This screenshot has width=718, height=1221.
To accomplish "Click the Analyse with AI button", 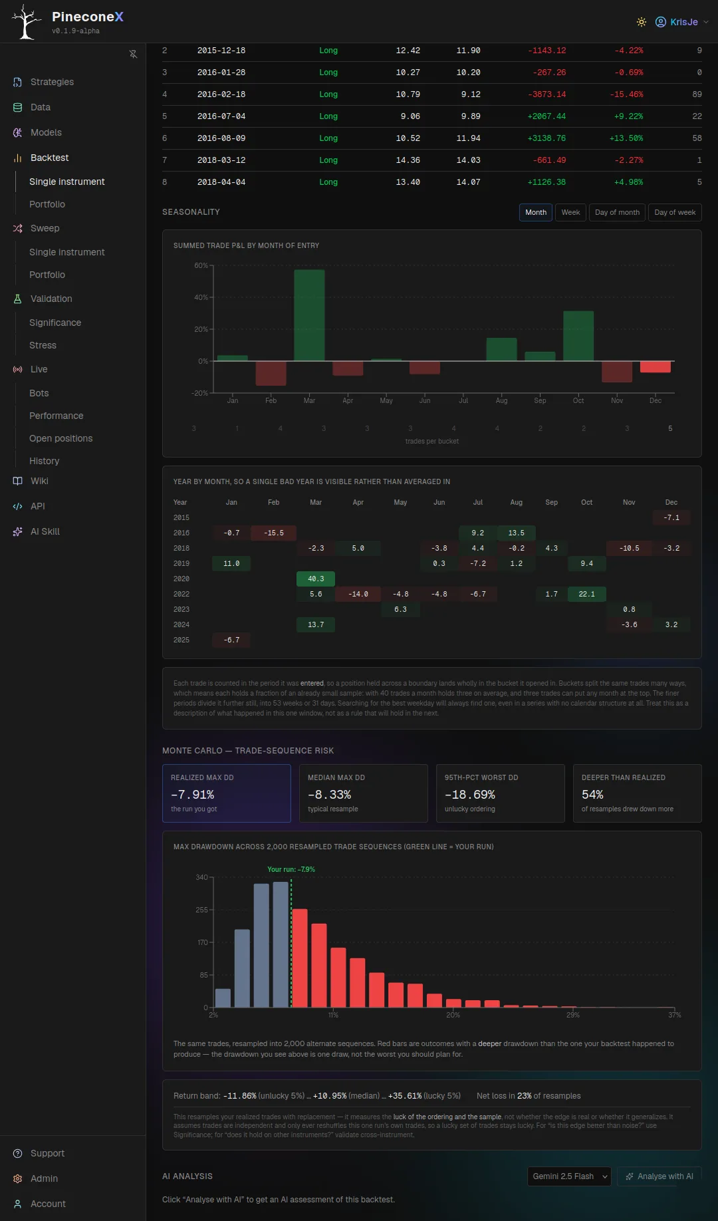I will click(x=659, y=1176).
